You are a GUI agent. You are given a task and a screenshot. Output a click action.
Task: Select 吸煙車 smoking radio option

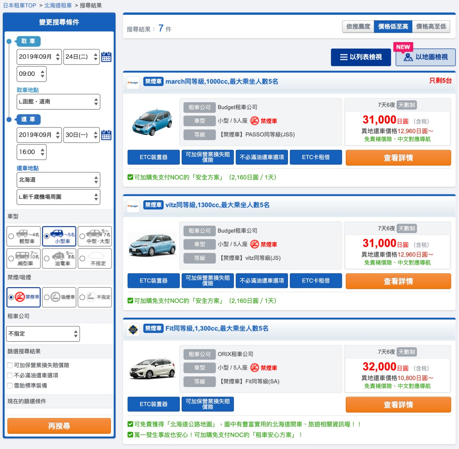(x=47, y=297)
